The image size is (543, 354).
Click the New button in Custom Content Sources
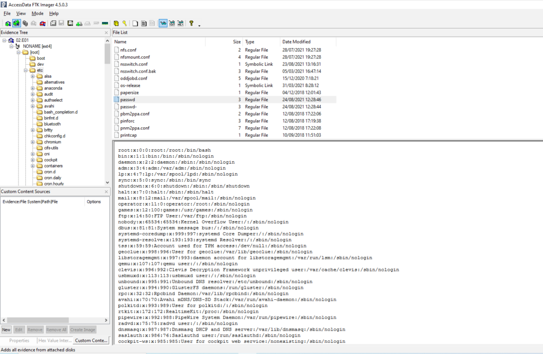[6, 330]
